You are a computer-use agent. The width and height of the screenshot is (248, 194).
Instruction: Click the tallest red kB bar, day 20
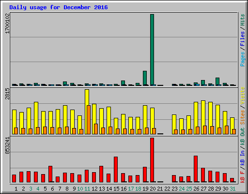(x=152, y=160)
